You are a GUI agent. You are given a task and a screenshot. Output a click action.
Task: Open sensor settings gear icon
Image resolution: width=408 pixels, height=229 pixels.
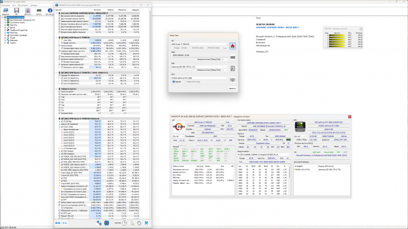[138, 223]
